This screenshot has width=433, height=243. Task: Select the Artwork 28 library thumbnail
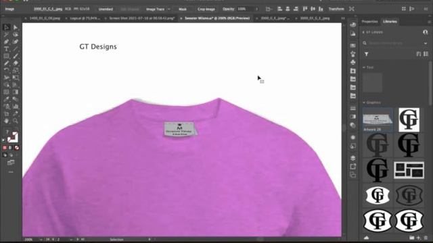click(378, 119)
